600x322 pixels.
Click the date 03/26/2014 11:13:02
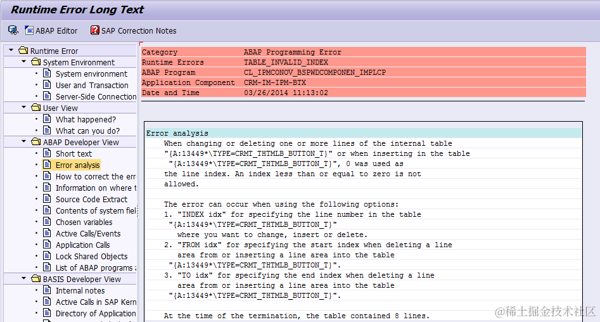tap(286, 93)
